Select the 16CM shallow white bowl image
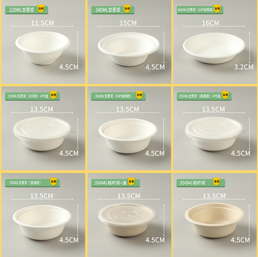 214,48
